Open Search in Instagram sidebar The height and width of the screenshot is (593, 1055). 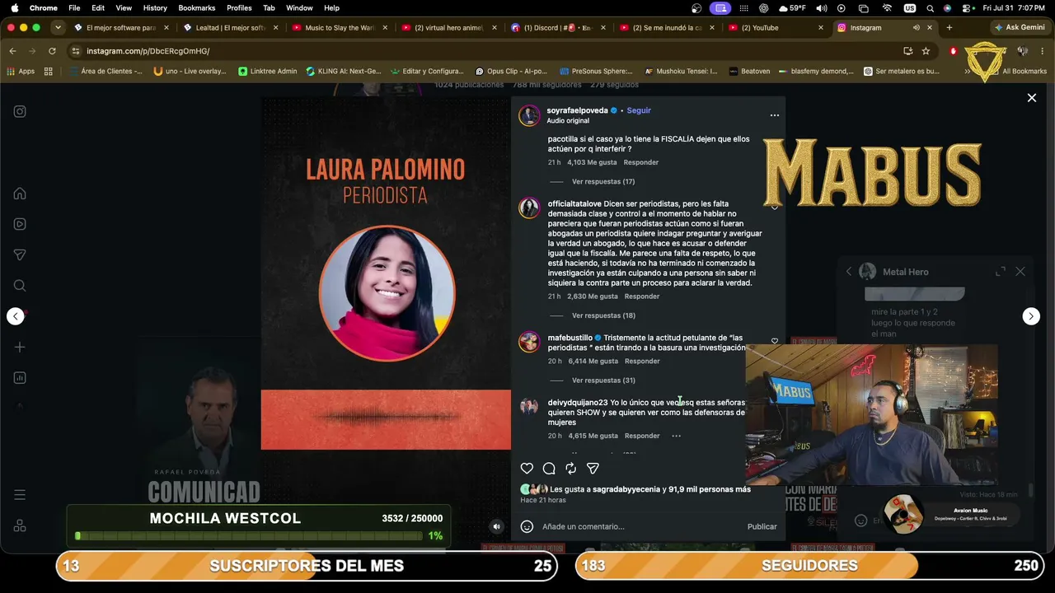tap(20, 286)
